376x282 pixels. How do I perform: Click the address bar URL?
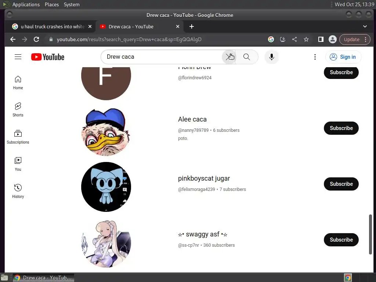pyautogui.click(x=129, y=39)
